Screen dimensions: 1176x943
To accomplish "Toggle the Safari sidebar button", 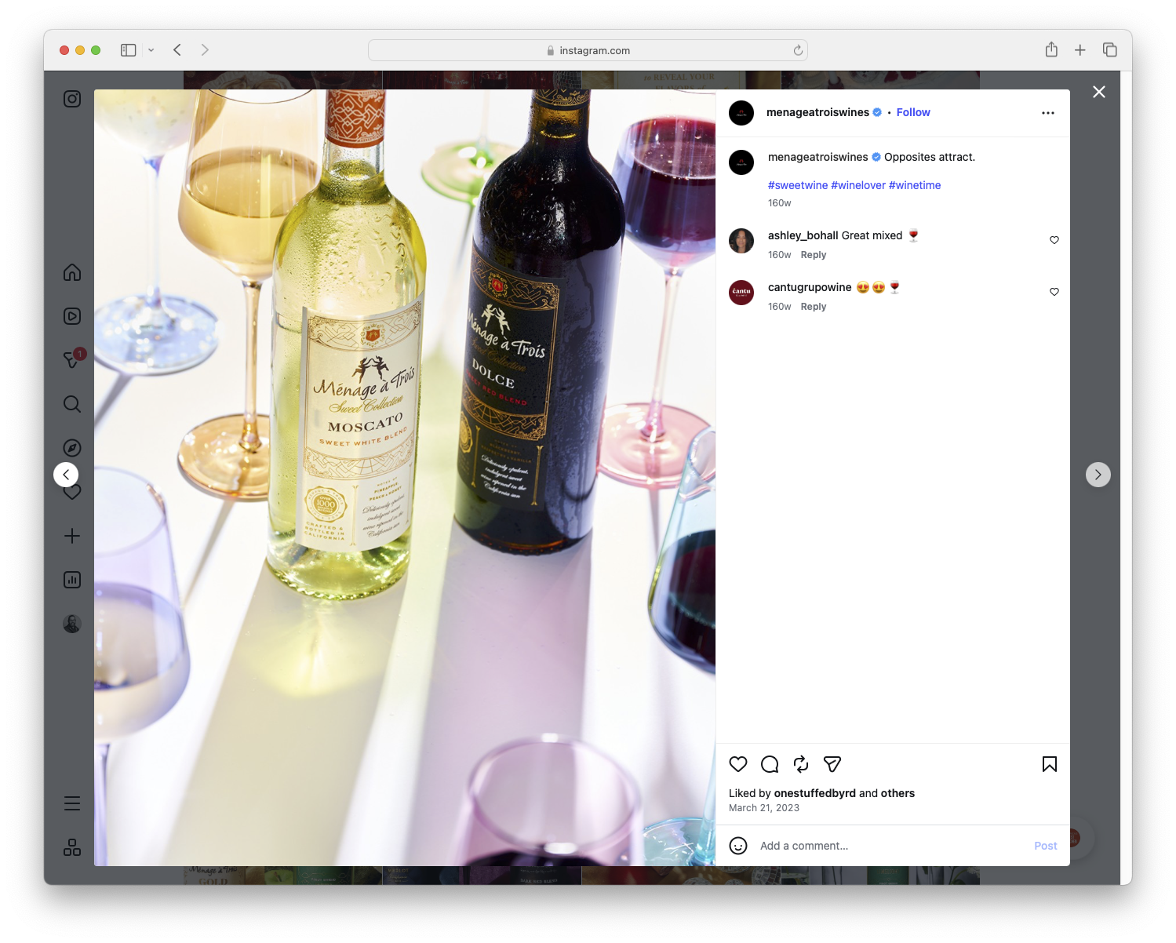I will pyautogui.click(x=129, y=50).
